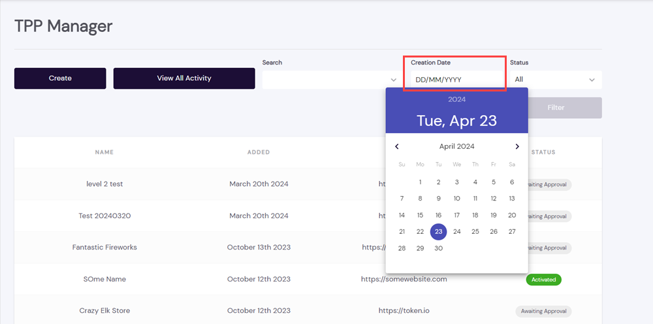The height and width of the screenshot is (324, 653).
Task: Open the level 2 test row
Action: [x=104, y=184]
